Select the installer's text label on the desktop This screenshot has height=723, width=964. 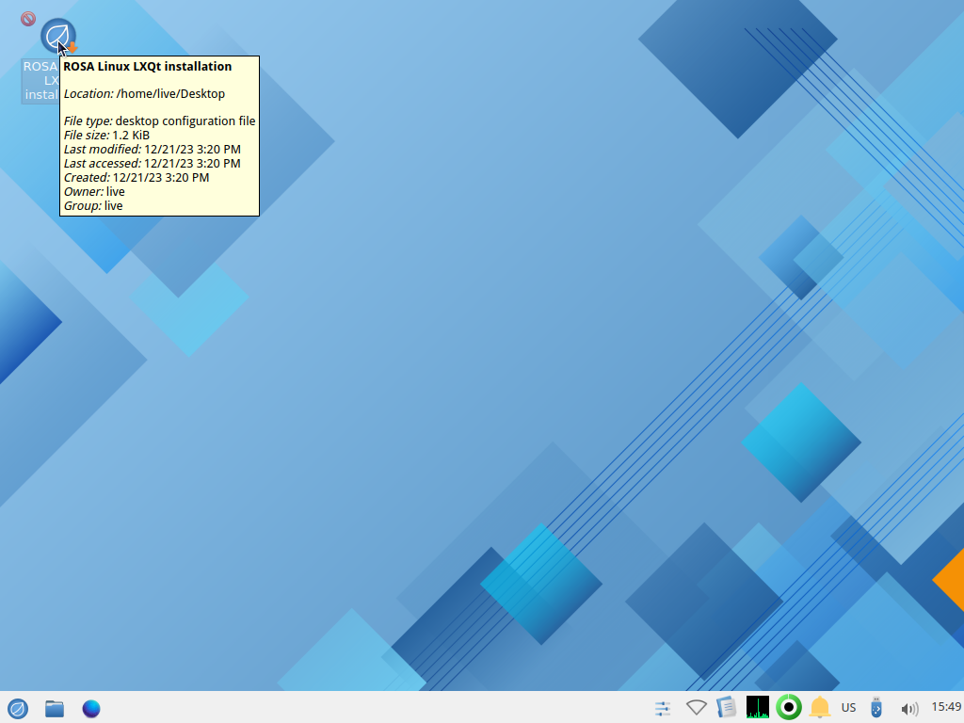[40, 81]
